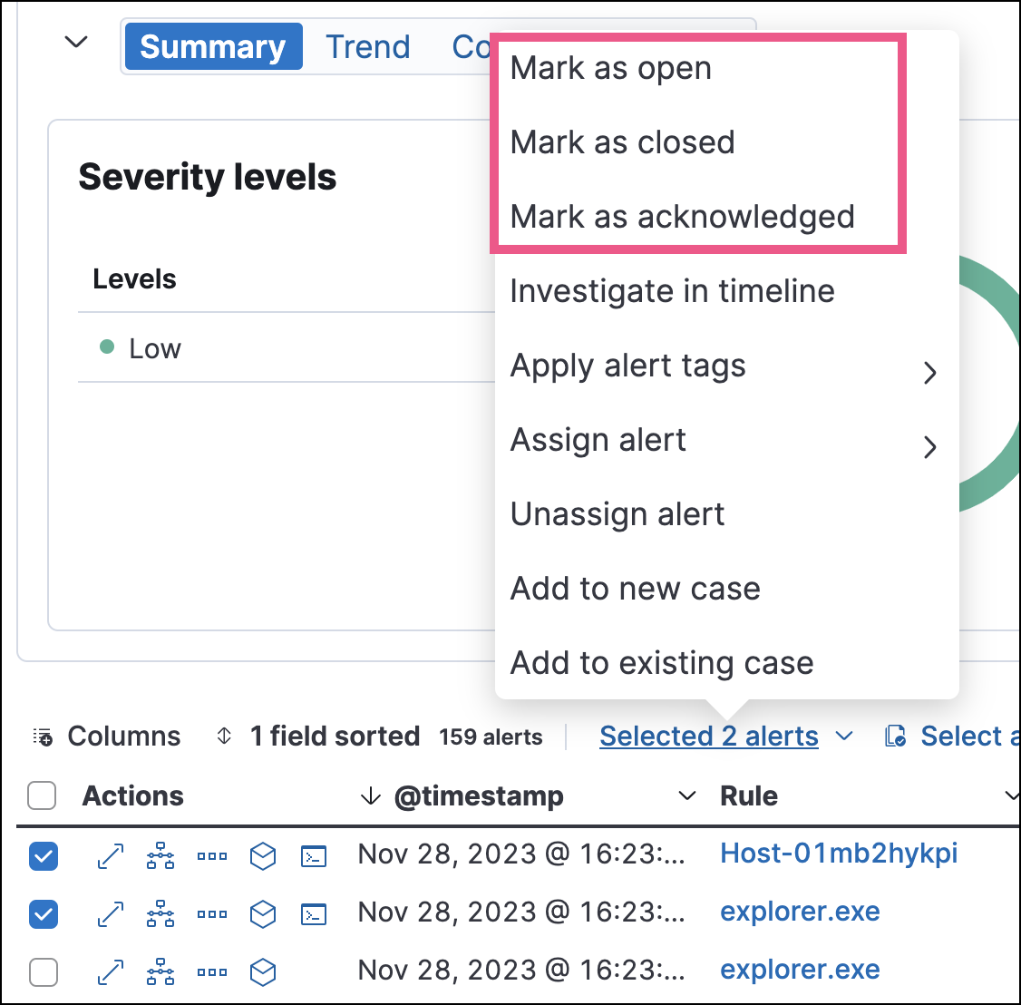Open the Selected 2 alerts dropdown
The width and height of the screenshot is (1021, 1005).
coord(709,736)
